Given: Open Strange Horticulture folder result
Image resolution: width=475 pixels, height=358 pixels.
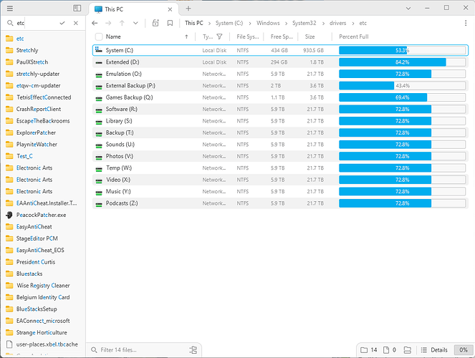Looking at the screenshot, I should point(42,332).
